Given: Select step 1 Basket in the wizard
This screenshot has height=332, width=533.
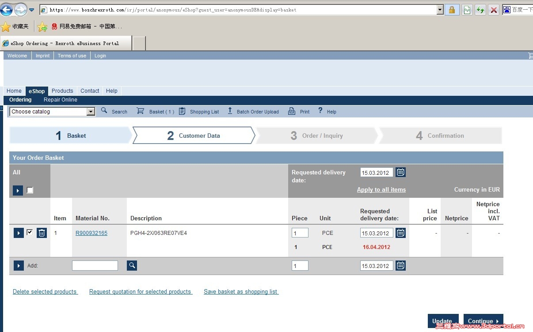Looking at the screenshot, I should coord(70,136).
